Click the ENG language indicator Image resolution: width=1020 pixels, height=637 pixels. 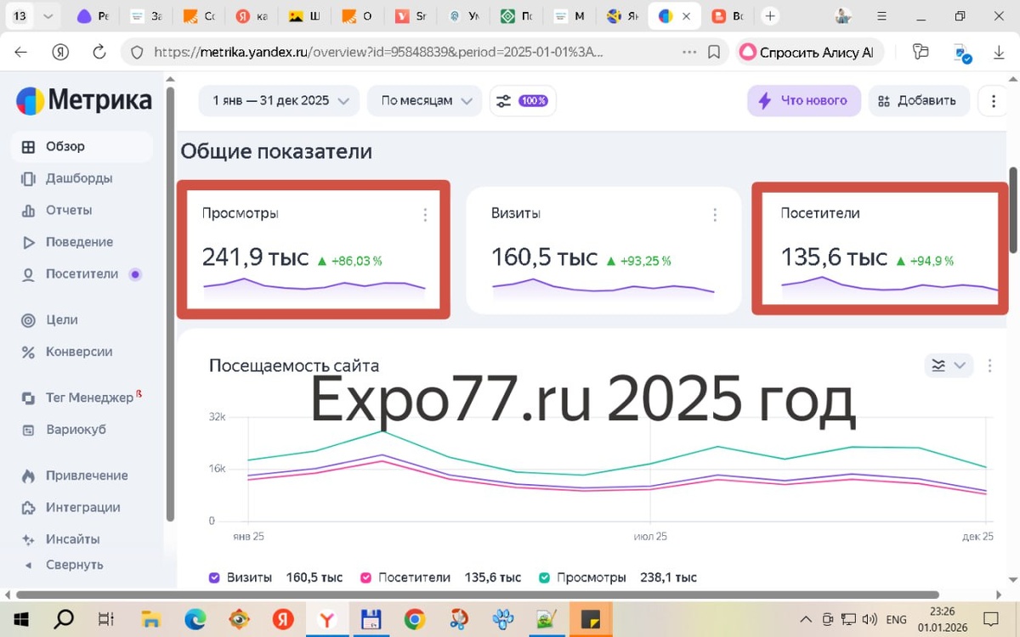(x=897, y=619)
